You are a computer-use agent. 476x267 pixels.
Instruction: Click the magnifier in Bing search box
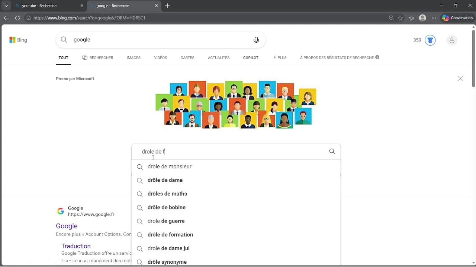tap(64, 40)
